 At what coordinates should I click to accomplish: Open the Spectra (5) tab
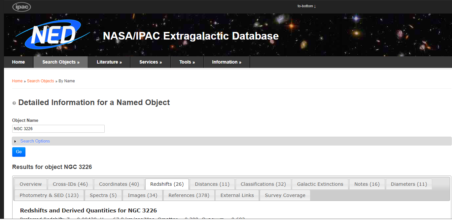(103, 195)
